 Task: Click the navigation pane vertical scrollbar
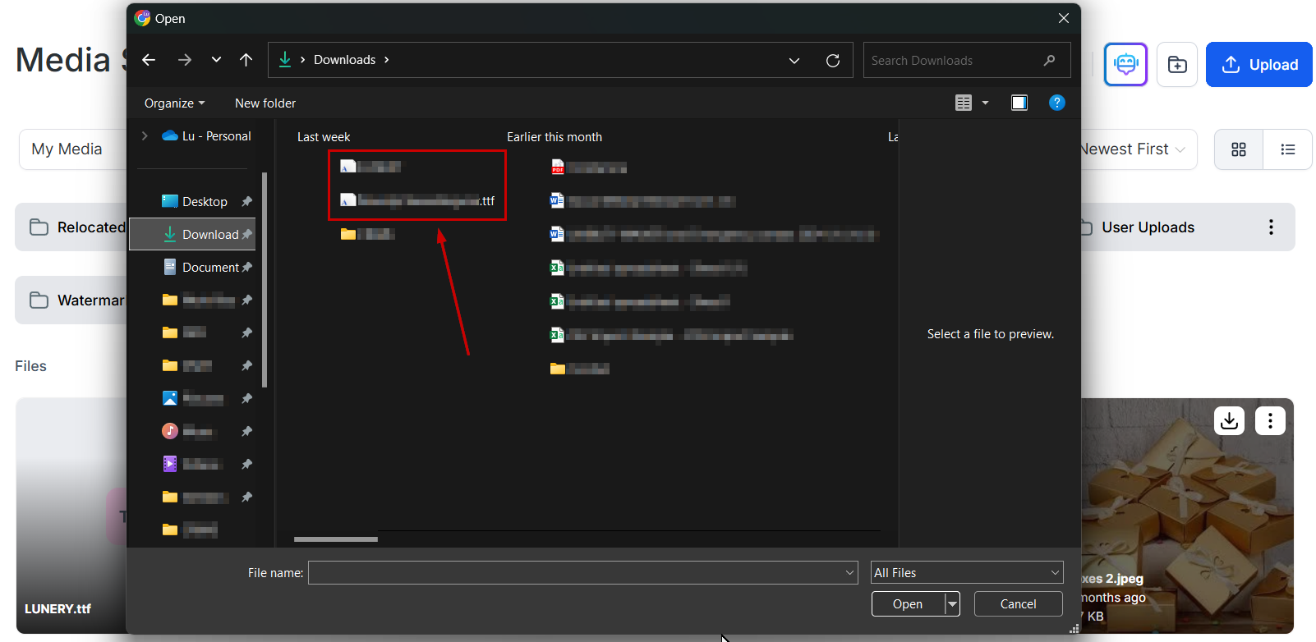click(265, 279)
